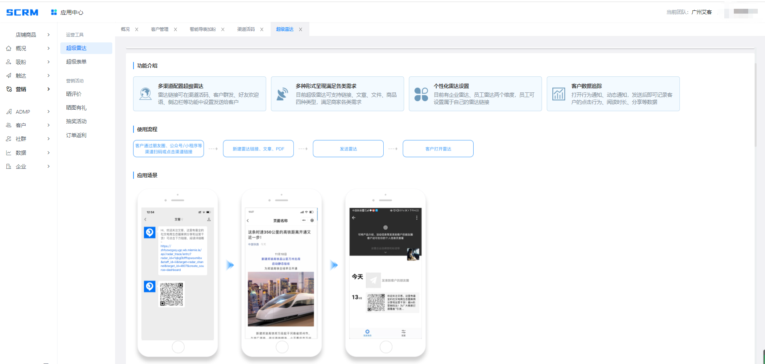Expand the ADMP menu chevron
Screen dimensions: 765x364
coord(49,112)
